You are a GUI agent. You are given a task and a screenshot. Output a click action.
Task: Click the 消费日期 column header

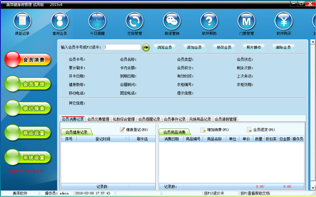171,139
